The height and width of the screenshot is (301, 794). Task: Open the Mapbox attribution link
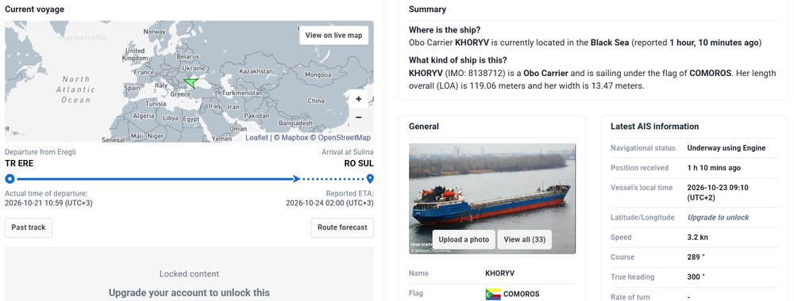[x=295, y=137]
